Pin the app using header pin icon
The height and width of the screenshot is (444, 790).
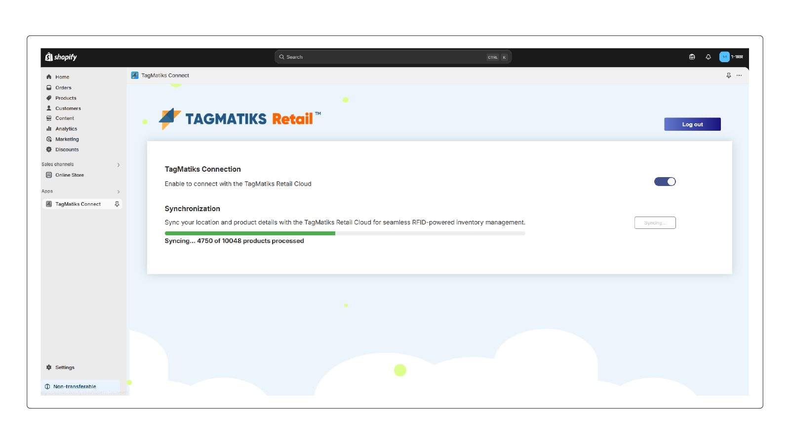click(729, 75)
